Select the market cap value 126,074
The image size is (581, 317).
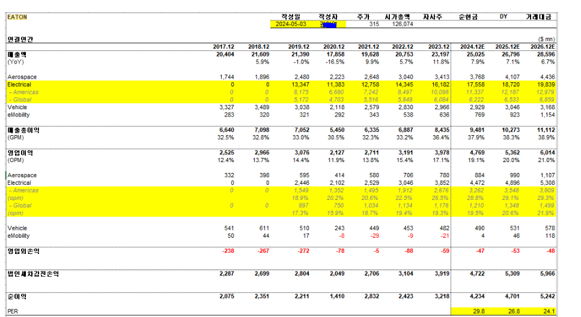[403, 24]
